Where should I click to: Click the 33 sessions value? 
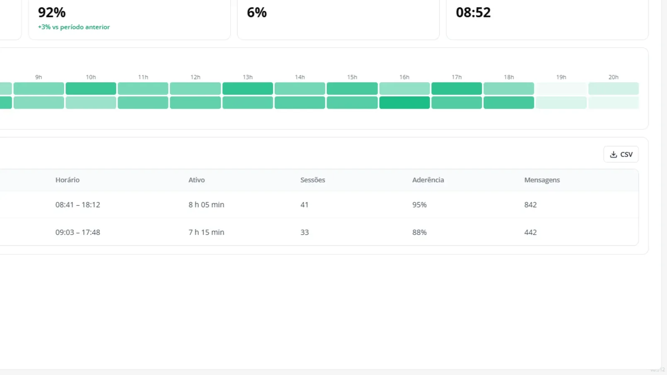coord(305,232)
